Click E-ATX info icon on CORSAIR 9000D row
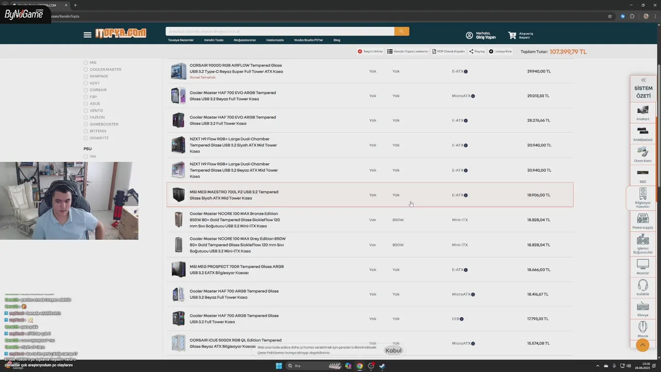This screenshot has width=661, height=372. point(466,71)
